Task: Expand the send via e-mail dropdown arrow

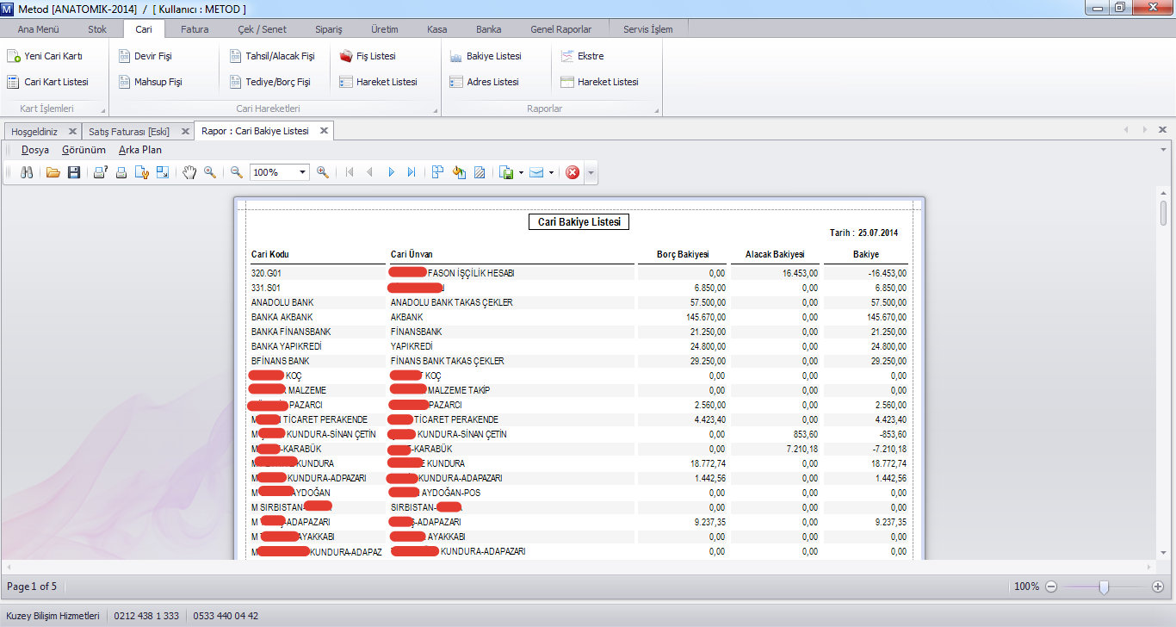Action: click(x=551, y=172)
